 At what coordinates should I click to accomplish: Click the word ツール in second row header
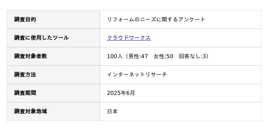pyautogui.click(x=61, y=38)
